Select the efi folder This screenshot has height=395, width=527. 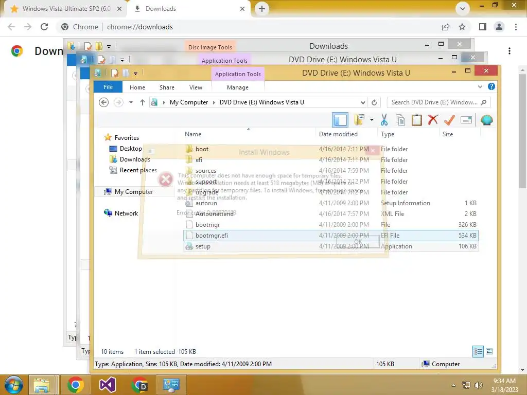199,159
